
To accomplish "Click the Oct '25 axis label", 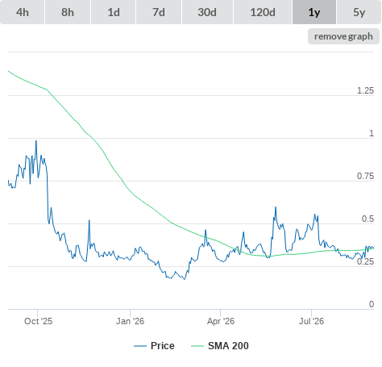I will 38,321.
